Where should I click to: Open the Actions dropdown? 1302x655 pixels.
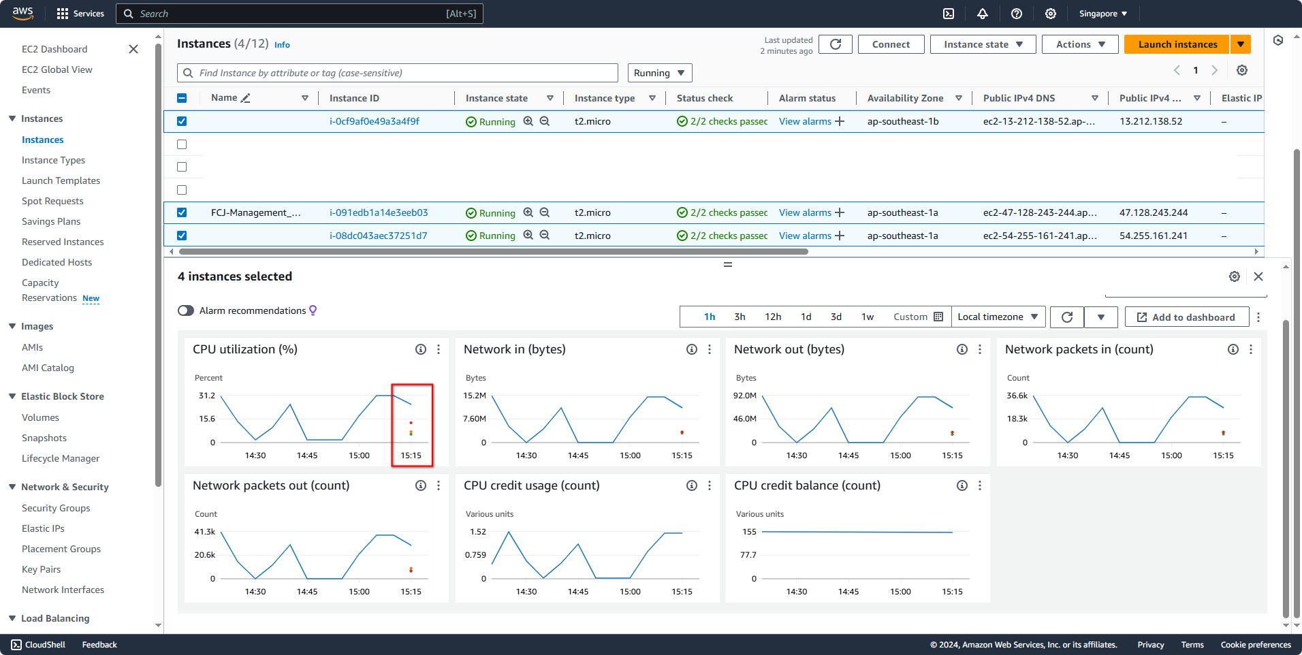click(x=1079, y=44)
